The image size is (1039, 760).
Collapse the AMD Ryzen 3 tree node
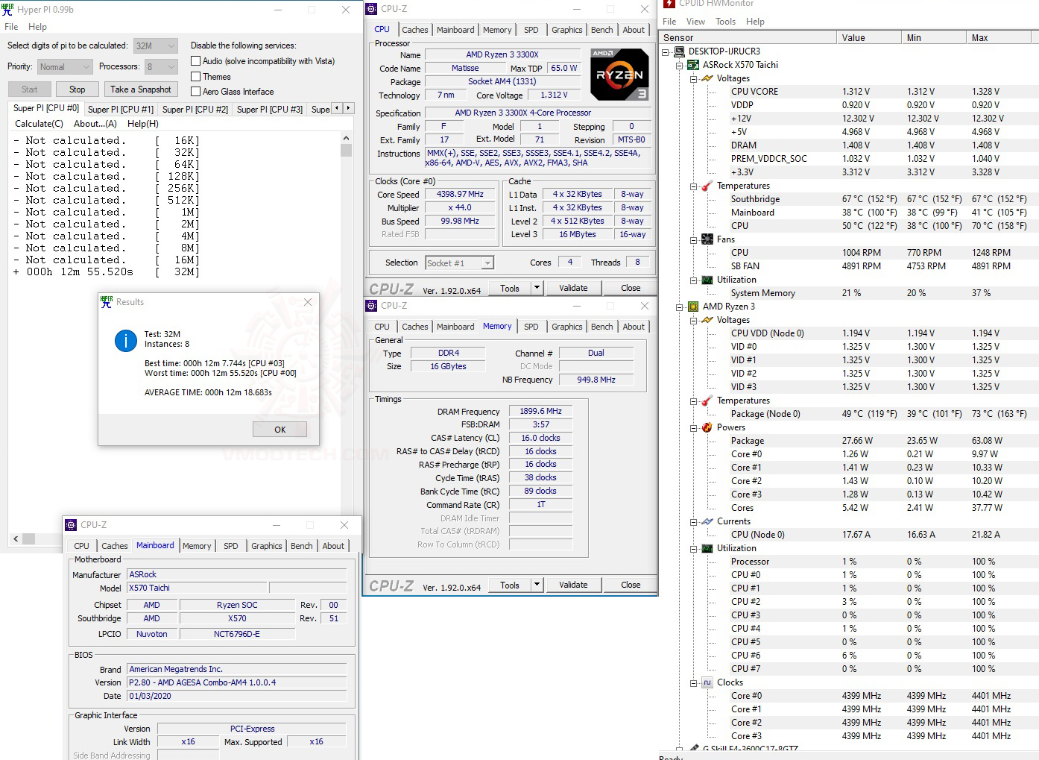pos(680,307)
